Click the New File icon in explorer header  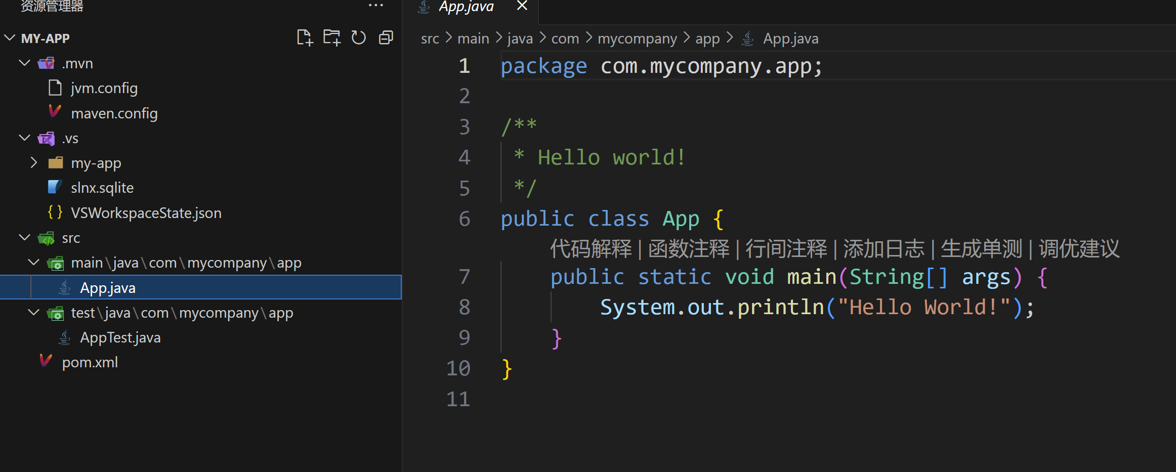(x=305, y=38)
